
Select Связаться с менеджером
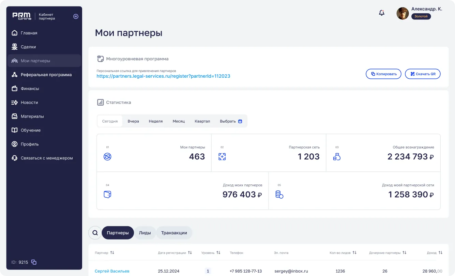coord(44,158)
